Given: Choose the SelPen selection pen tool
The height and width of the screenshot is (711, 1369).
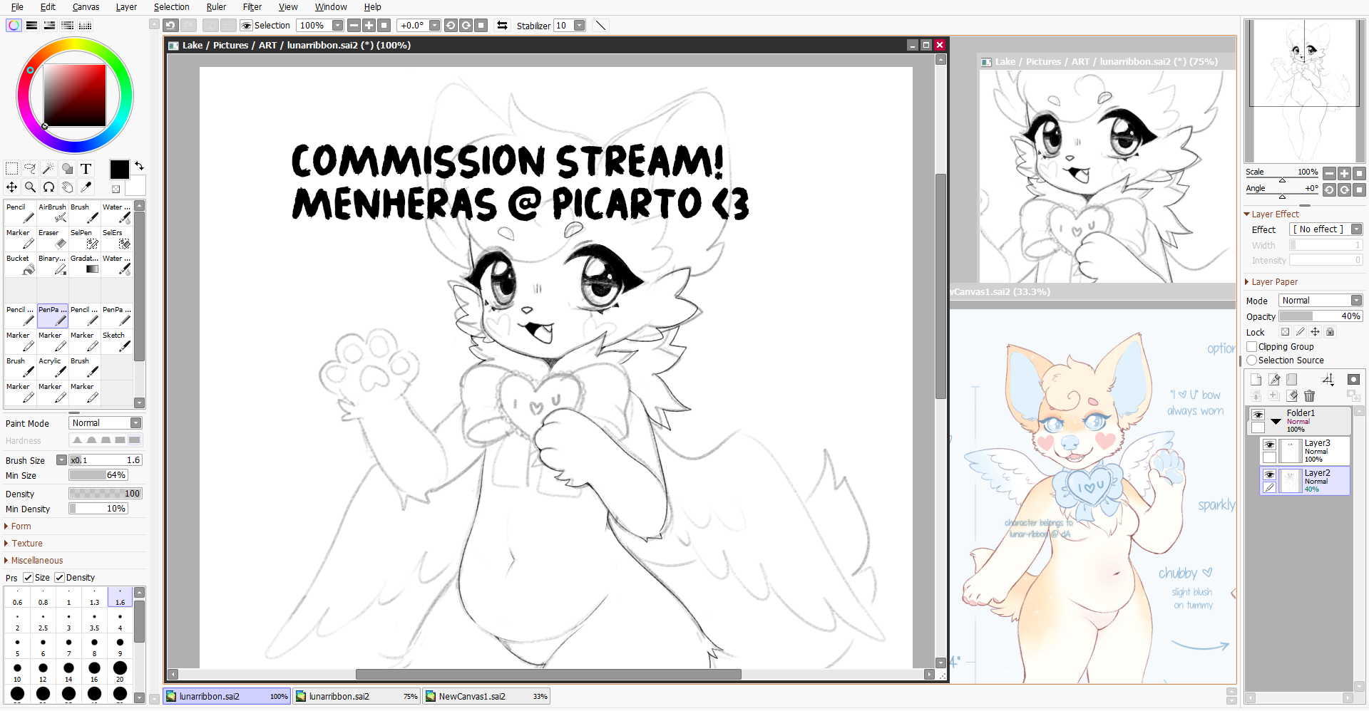Looking at the screenshot, I should [x=85, y=239].
